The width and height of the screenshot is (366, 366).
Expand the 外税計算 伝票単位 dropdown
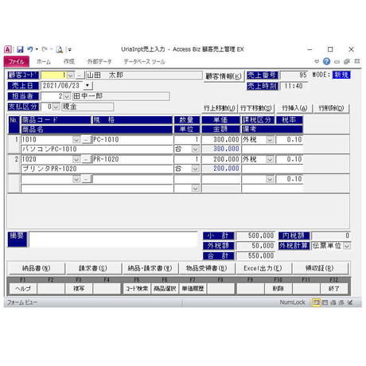pyautogui.click(x=347, y=246)
